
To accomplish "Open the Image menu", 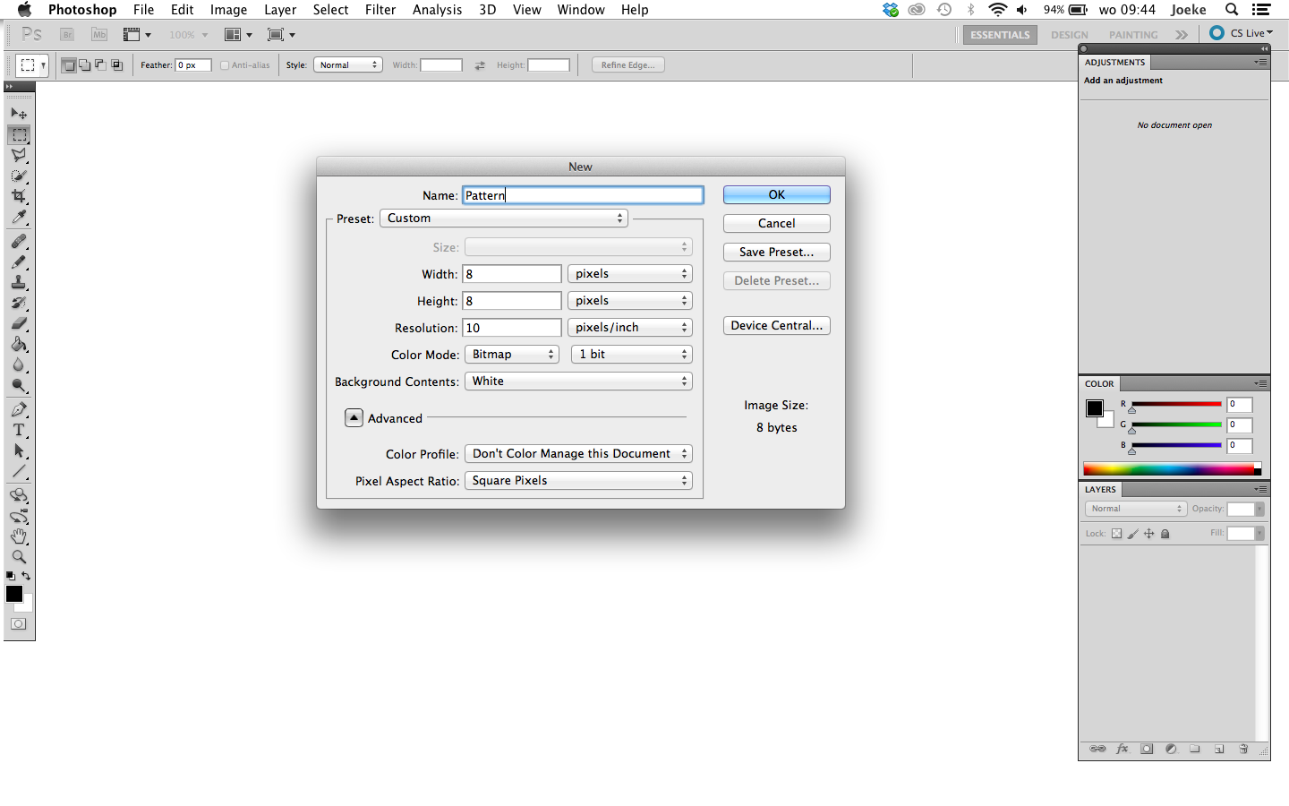I will (228, 10).
